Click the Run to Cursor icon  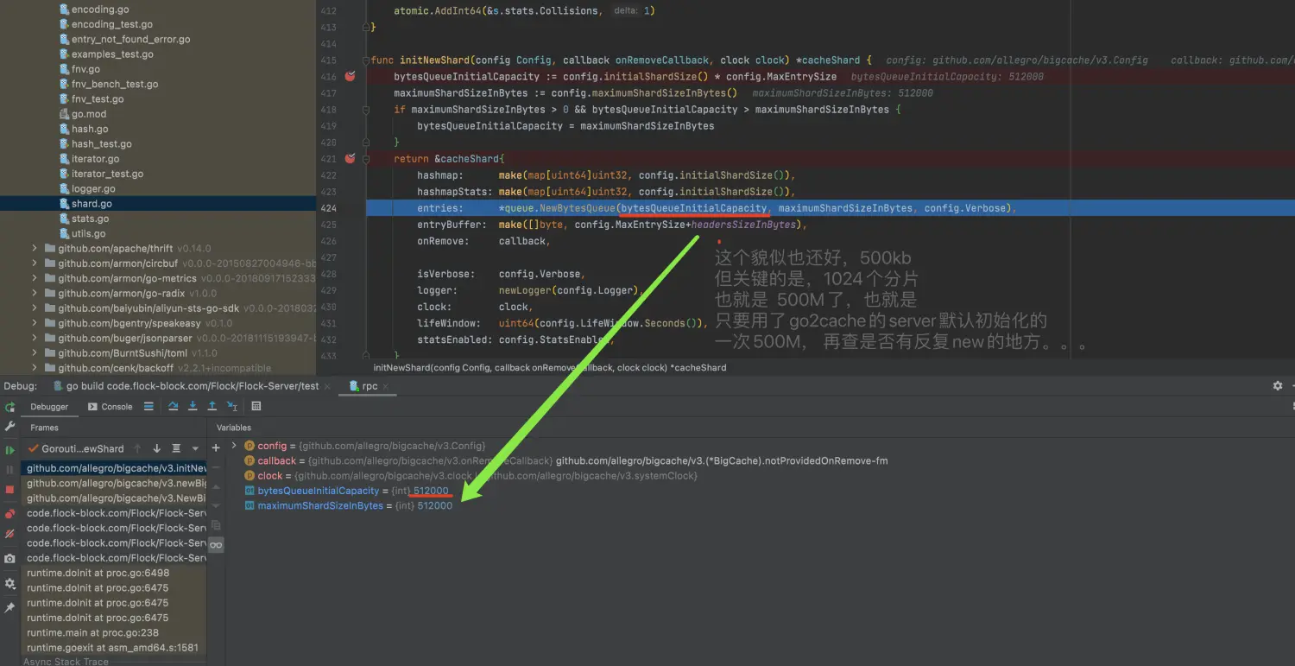coord(232,406)
